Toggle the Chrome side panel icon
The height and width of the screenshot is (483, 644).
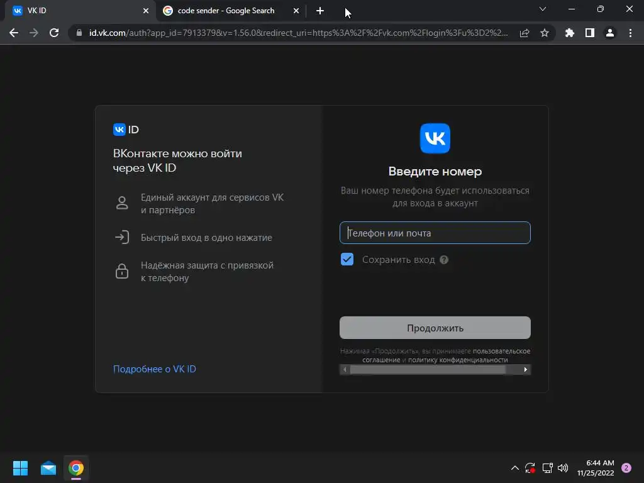tap(589, 33)
